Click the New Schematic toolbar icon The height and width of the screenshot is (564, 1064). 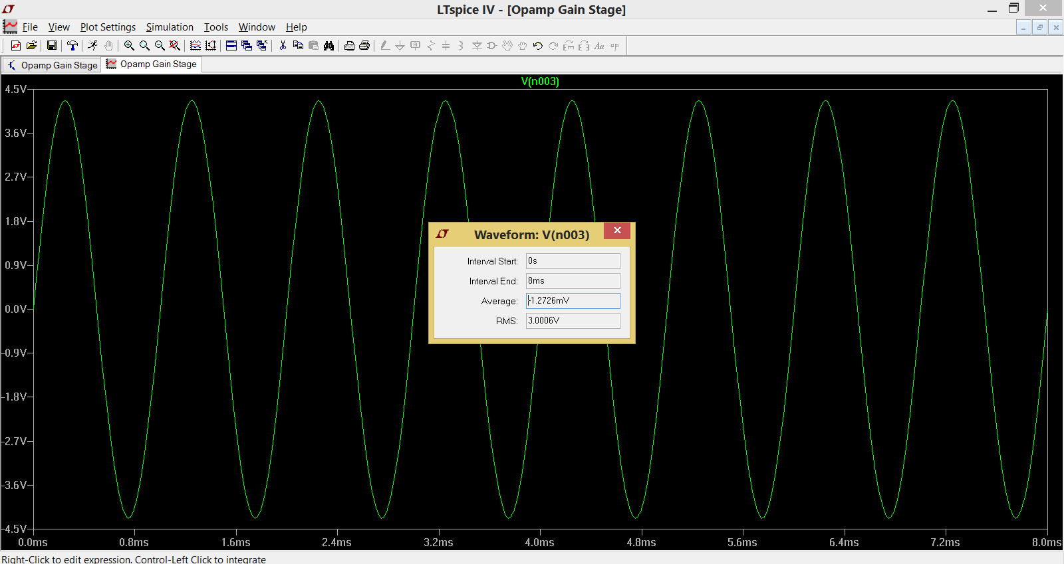pyautogui.click(x=16, y=45)
